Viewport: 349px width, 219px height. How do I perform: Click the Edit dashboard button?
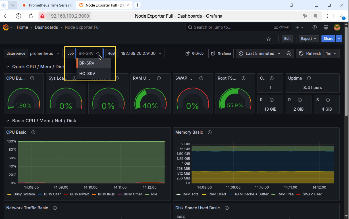click(287, 39)
